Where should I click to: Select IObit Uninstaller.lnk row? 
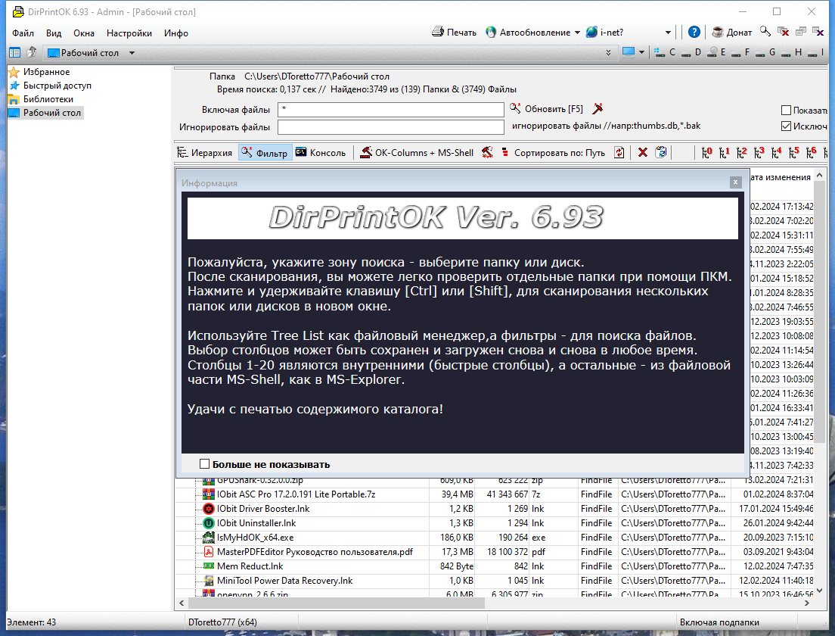pos(495,523)
